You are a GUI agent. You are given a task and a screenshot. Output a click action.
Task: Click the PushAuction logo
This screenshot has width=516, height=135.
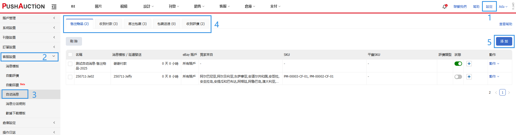pos(23,6)
